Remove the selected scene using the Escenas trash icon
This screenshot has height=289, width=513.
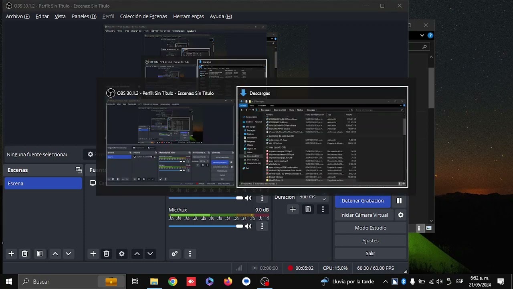tap(24, 254)
